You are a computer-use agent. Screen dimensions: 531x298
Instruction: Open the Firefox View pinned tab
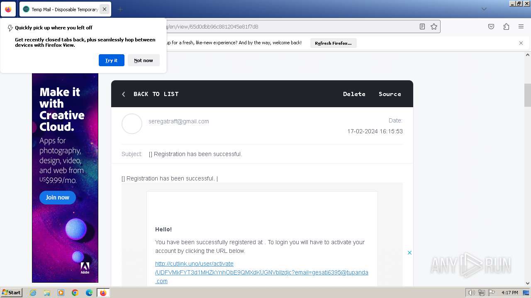[8, 9]
